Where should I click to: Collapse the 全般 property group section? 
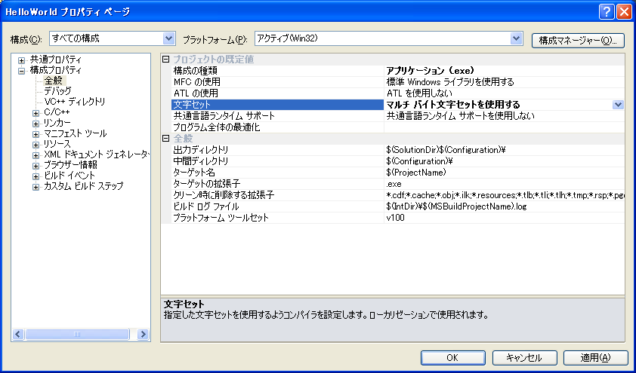[x=166, y=139]
